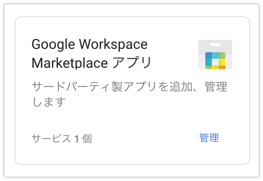
Task: Select the Google Workspace Marketplace アプリ card title
Action: pyautogui.click(x=92, y=54)
